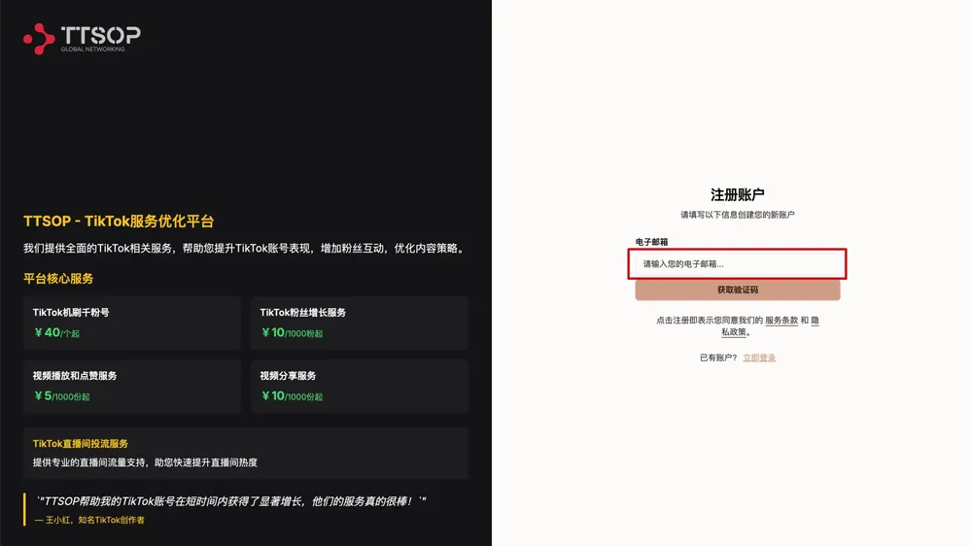This screenshot has width=972, height=546.
Task: Click the 注册账户 heading
Action: 737,194
